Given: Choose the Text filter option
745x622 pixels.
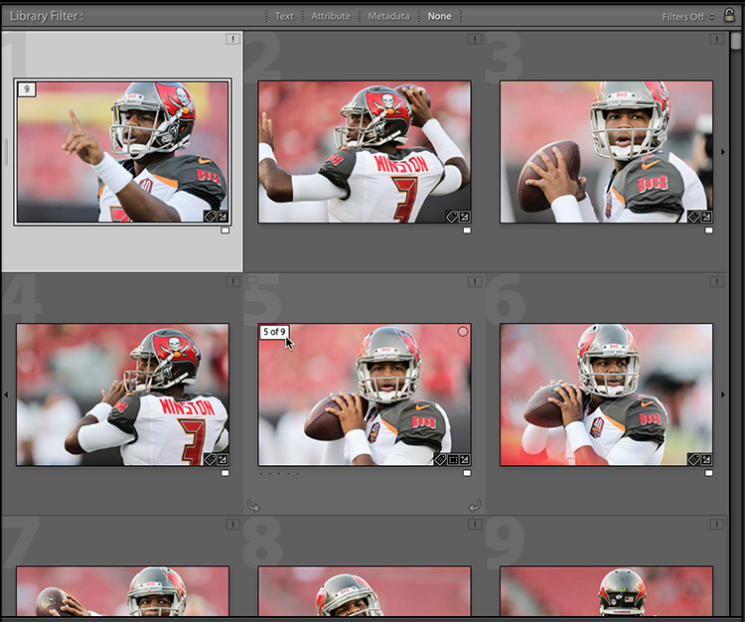Looking at the screenshot, I should click(x=284, y=16).
